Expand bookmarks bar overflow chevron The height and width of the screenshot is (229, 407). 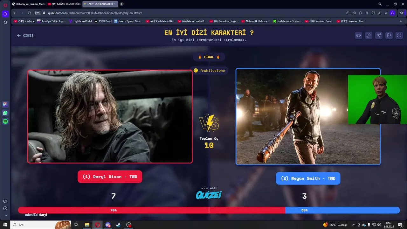(401, 21)
